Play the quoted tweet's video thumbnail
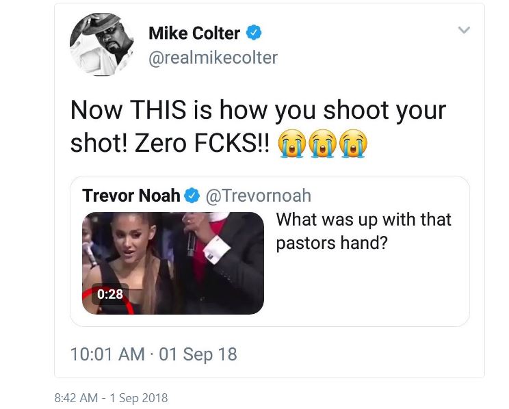This screenshot has height=409, width=509. (x=173, y=263)
